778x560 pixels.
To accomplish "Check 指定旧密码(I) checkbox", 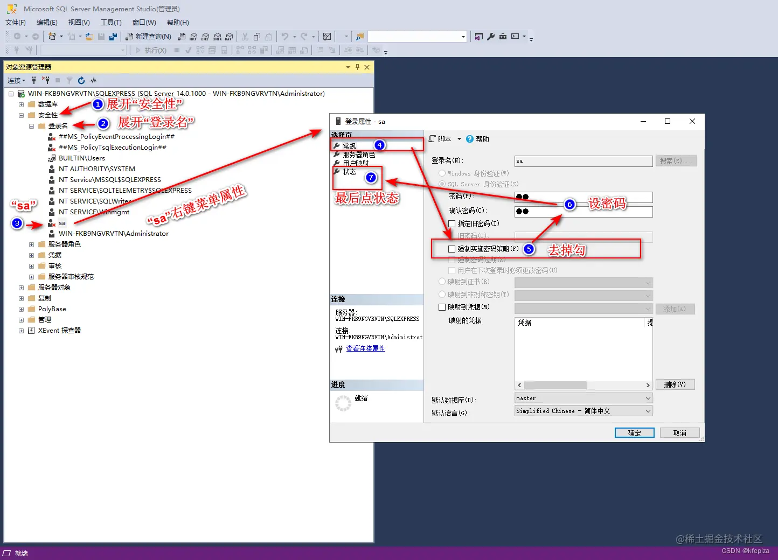I will (x=452, y=223).
